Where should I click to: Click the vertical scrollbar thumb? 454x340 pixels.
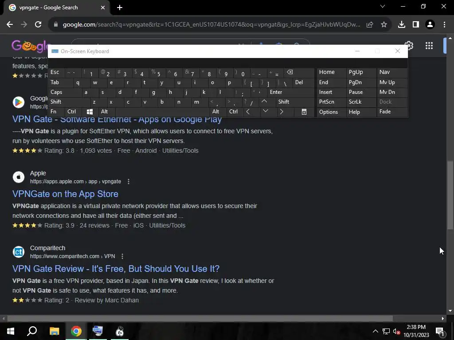click(x=450, y=195)
